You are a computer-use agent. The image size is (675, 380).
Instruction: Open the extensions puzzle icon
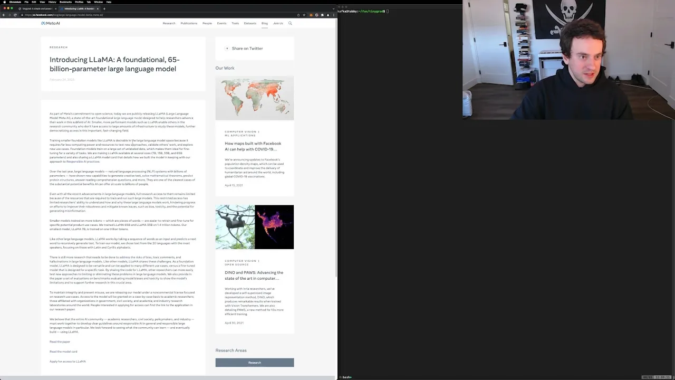(322, 15)
